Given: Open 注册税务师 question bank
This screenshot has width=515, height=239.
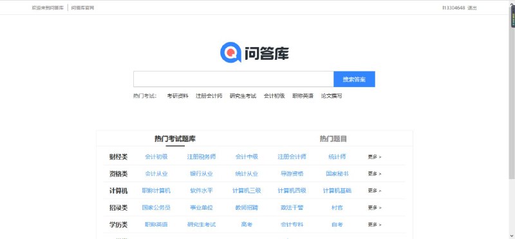Looking at the screenshot, I should 201,157.
